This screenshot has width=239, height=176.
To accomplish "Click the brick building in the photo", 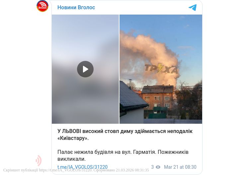I will [157, 97].
